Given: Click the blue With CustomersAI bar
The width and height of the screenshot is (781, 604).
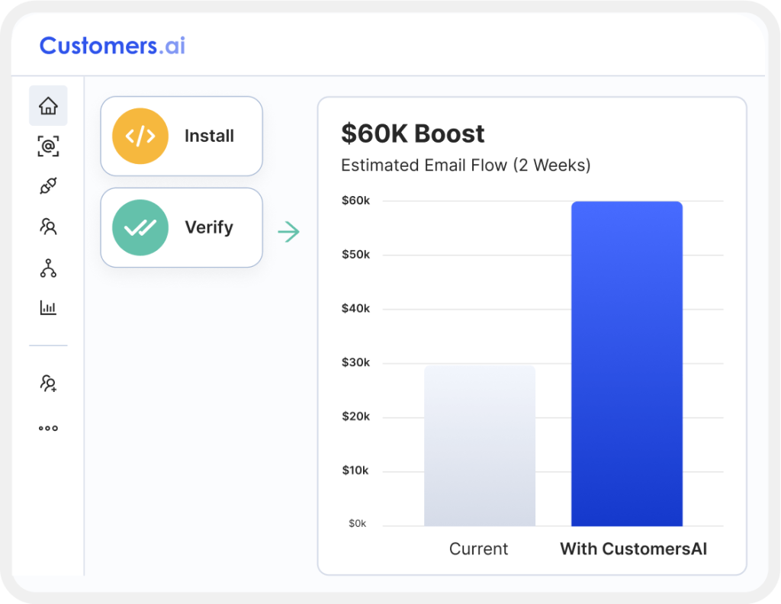Looking at the screenshot, I should coord(626,364).
